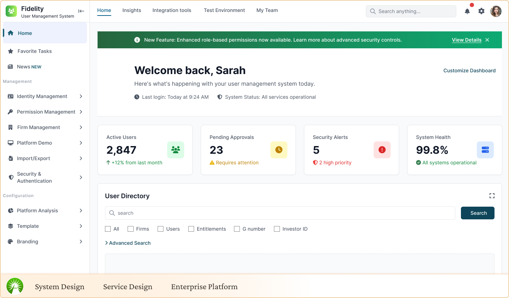Select System Design in bottom bar
The height and width of the screenshot is (298, 509).
[x=60, y=287]
